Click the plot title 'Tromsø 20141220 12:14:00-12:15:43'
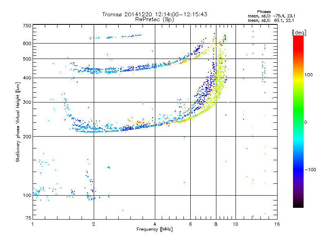 [154, 14]
